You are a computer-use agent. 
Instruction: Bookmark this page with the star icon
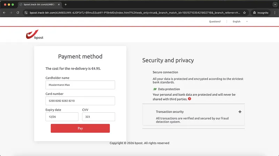click(244, 13)
